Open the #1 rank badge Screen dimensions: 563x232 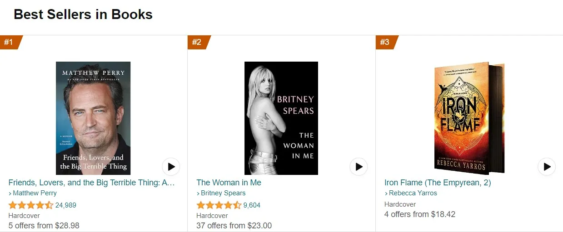(x=9, y=42)
